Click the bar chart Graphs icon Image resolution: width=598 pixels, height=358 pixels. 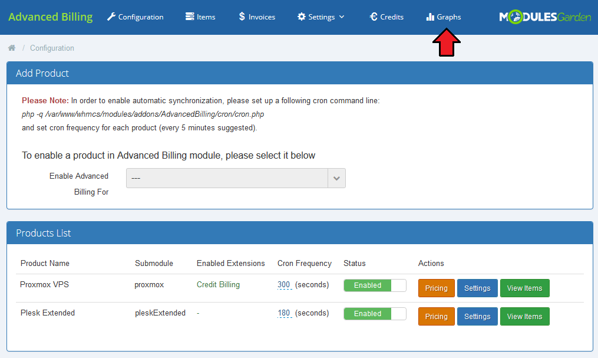(430, 17)
